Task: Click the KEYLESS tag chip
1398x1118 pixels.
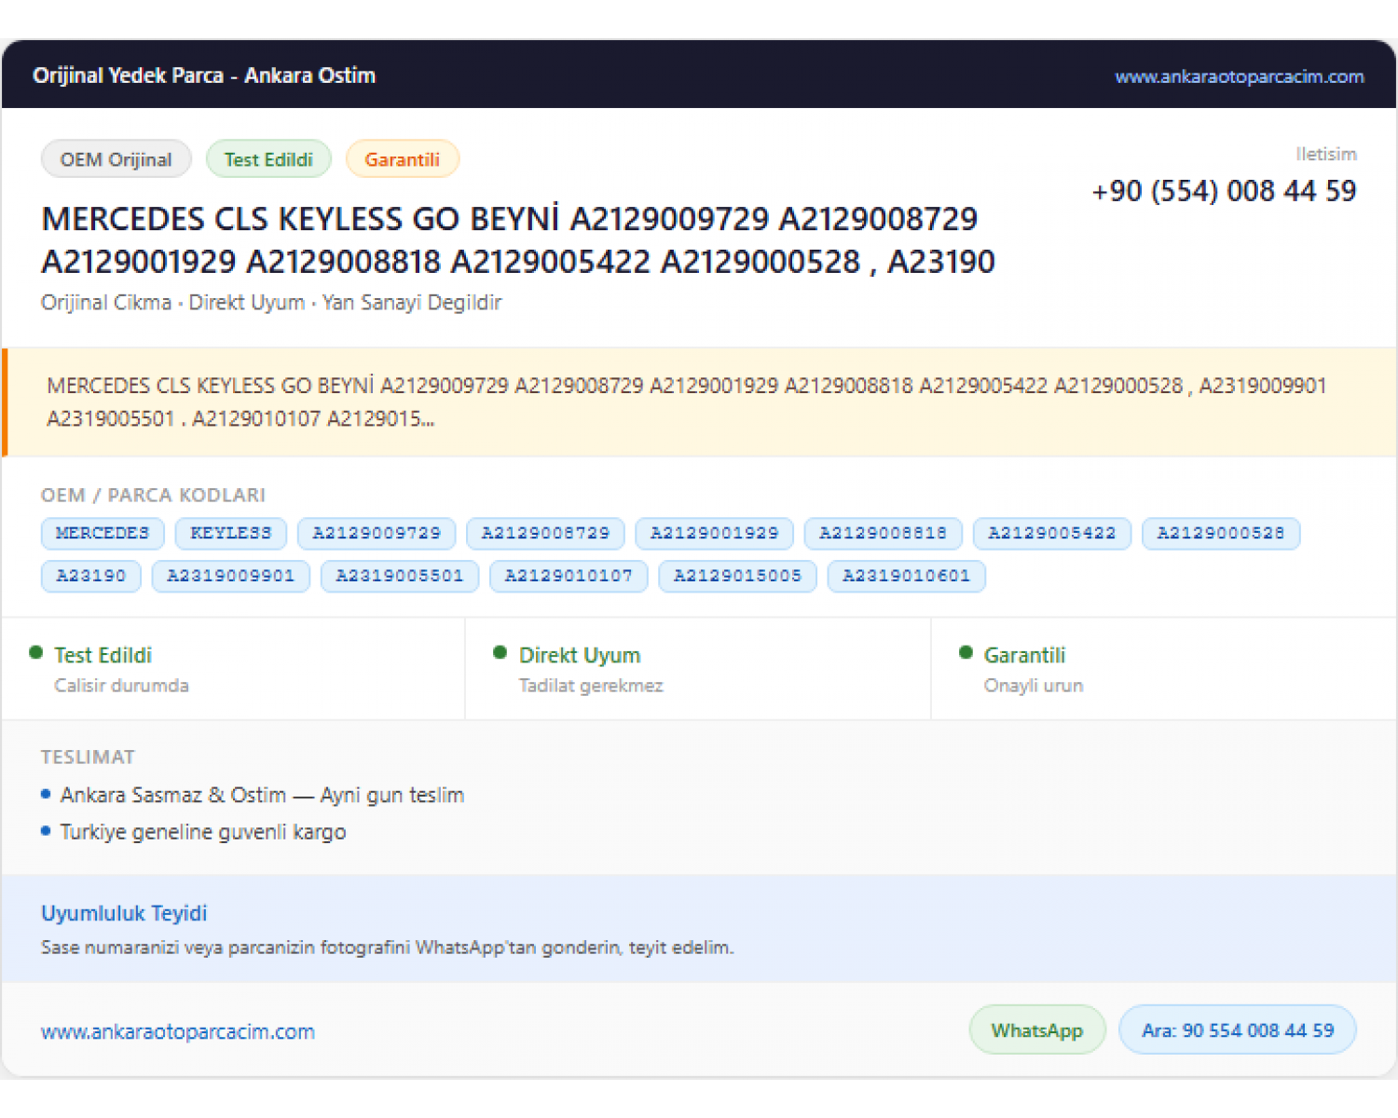Action: [231, 533]
